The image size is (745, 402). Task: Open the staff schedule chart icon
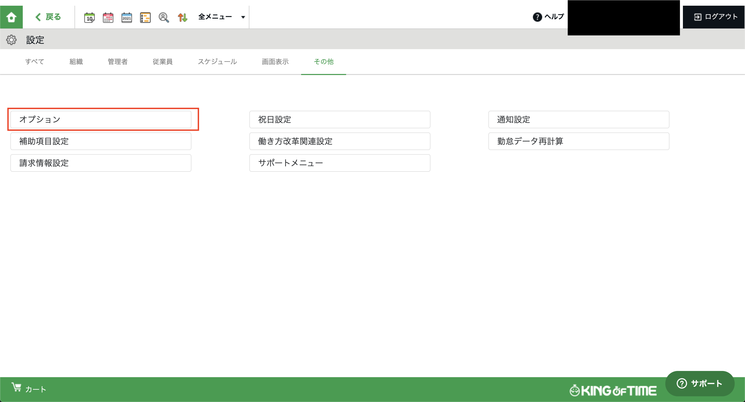145,17
